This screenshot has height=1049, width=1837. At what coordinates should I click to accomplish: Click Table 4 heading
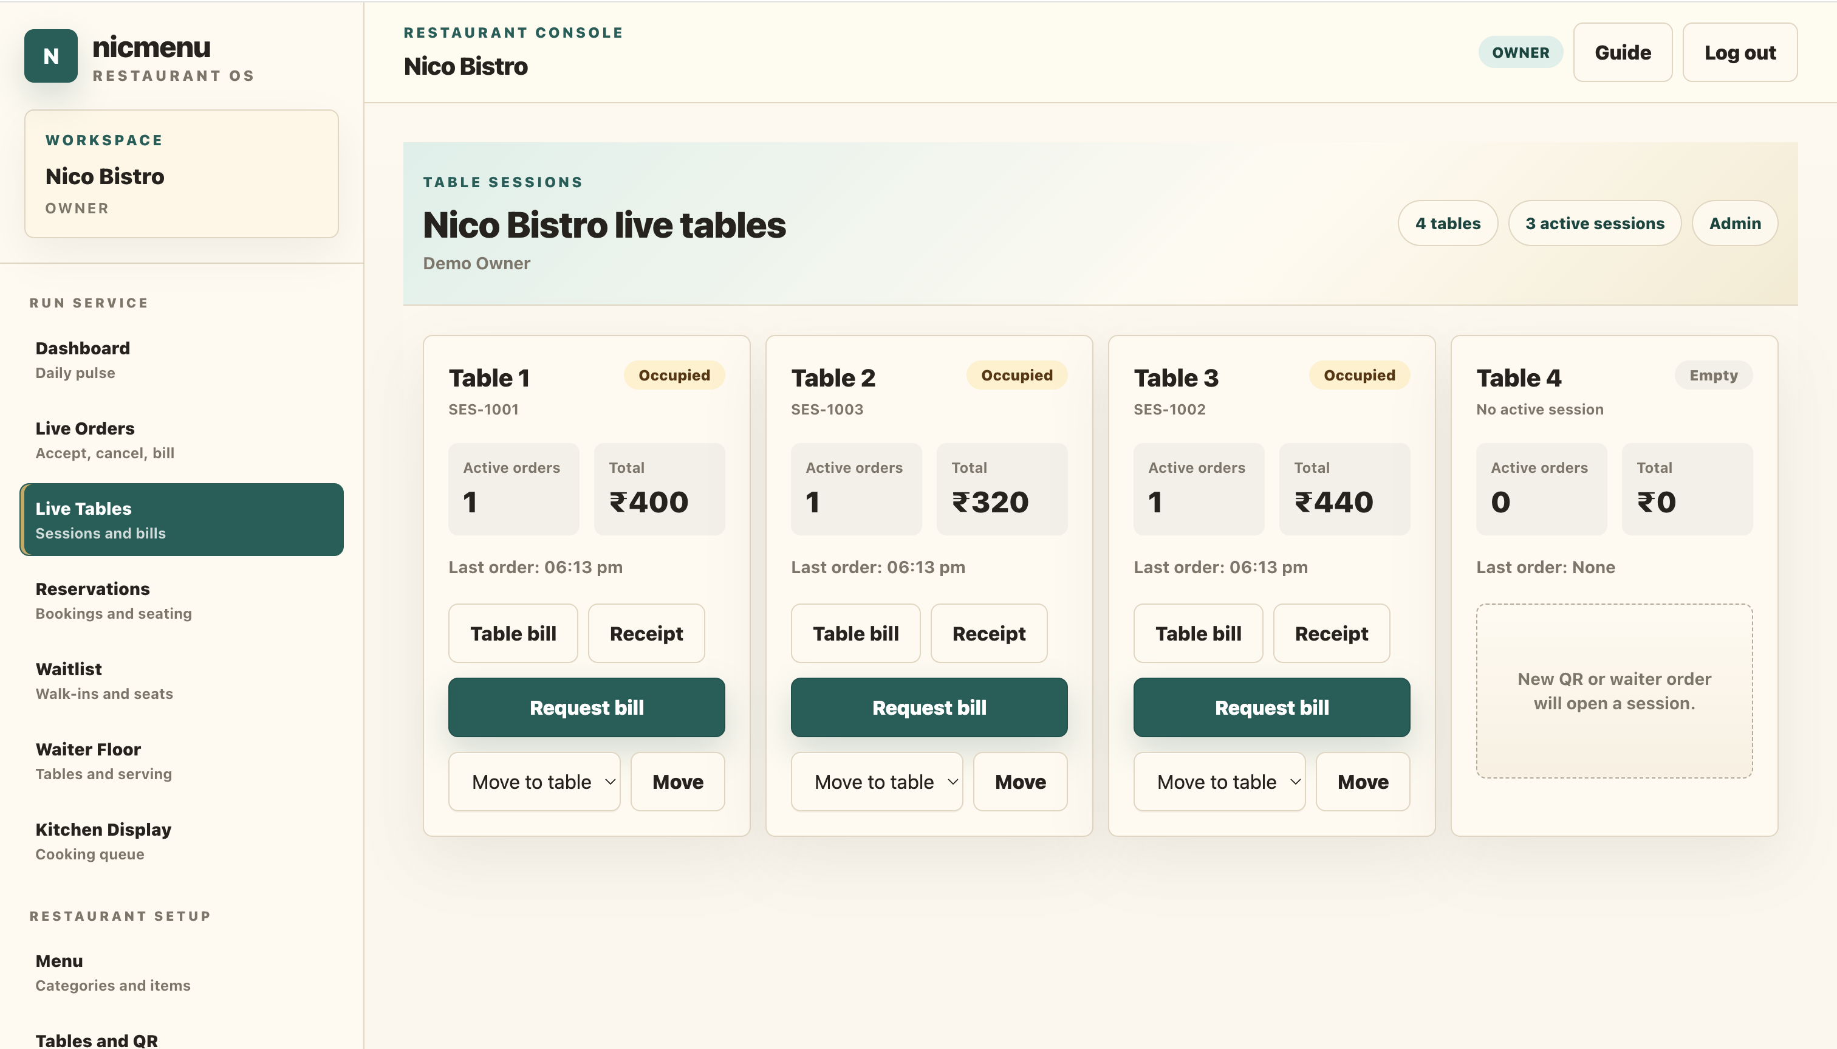pos(1519,377)
